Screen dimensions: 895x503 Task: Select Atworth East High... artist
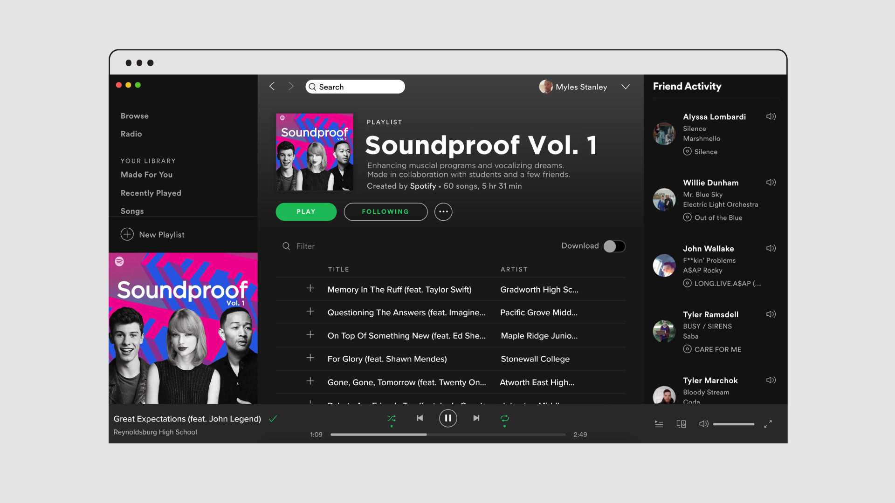(x=537, y=382)
